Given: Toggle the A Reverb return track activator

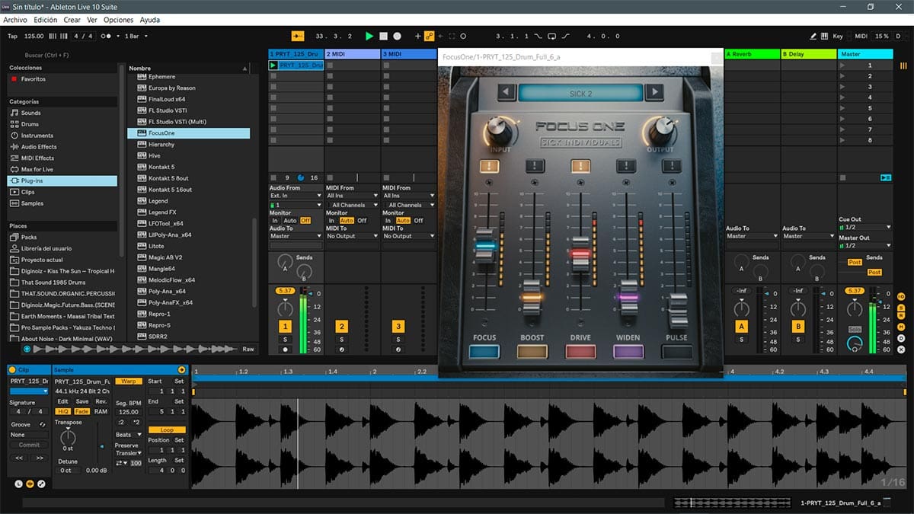Looking at the screenshot, I should 741,326.
